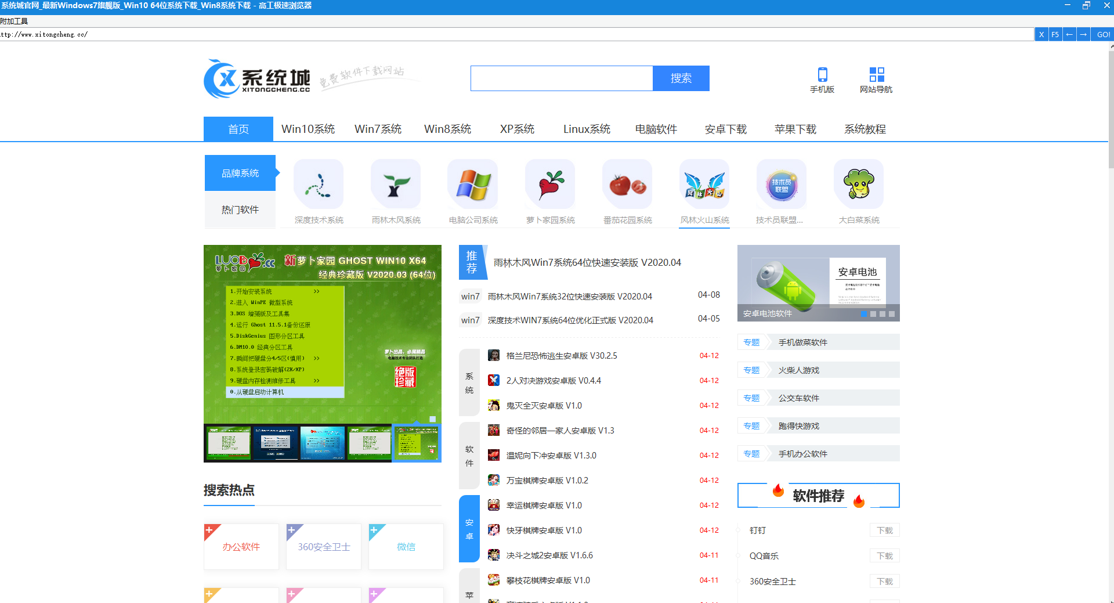This screenshot has width=1114, height=603.
Task: Open the 安卓下载 navigation tab
Action: pos(726,129)
